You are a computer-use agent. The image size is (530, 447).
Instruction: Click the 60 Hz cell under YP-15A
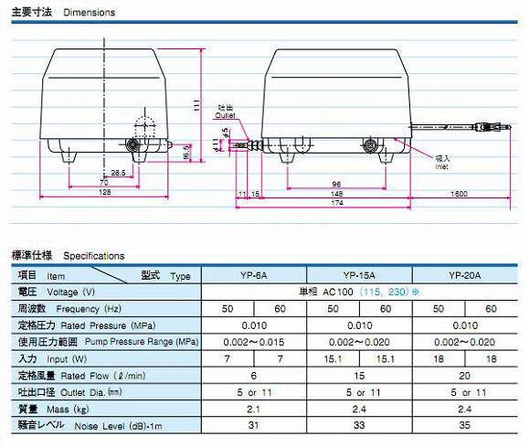pyautogui.click(x=386, y=309)
